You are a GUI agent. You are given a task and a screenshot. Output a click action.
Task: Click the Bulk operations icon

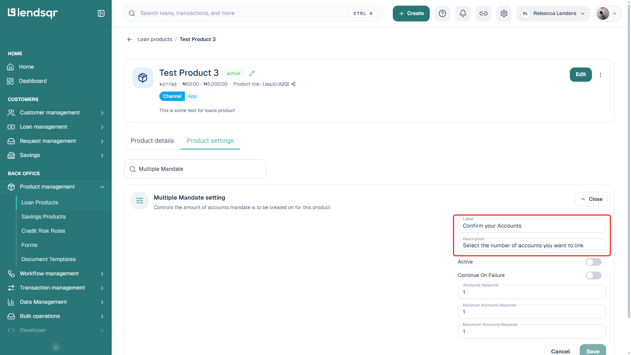tap(11, 316)
